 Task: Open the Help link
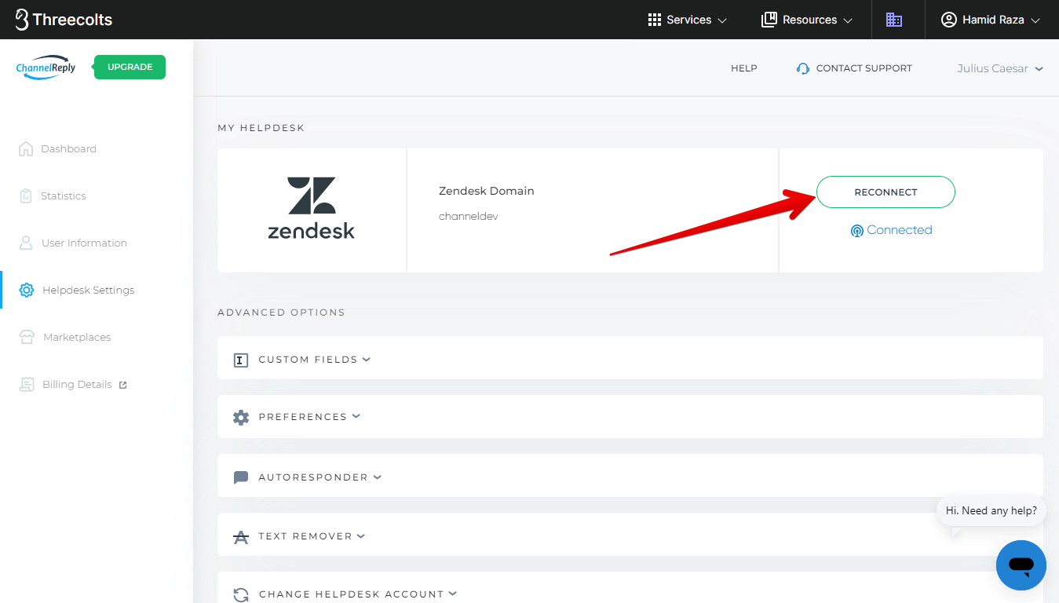[744, 68]
